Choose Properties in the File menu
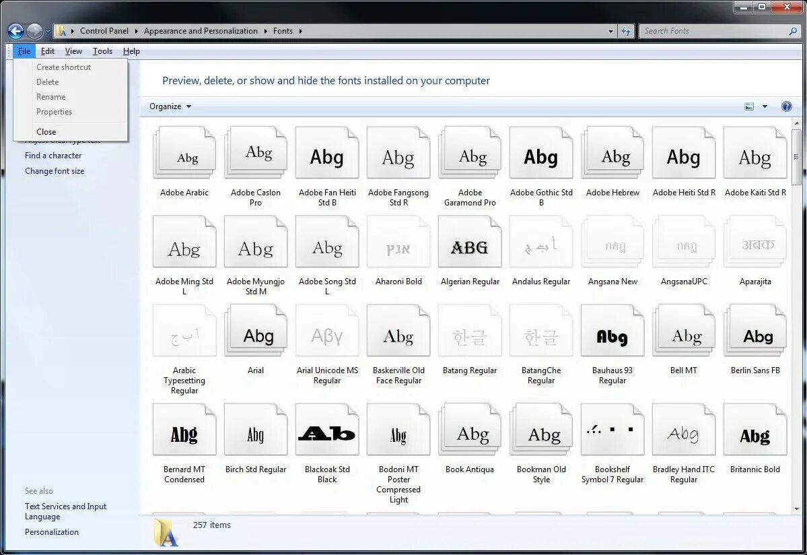This screenshot has width=807, height=555. 71,112
